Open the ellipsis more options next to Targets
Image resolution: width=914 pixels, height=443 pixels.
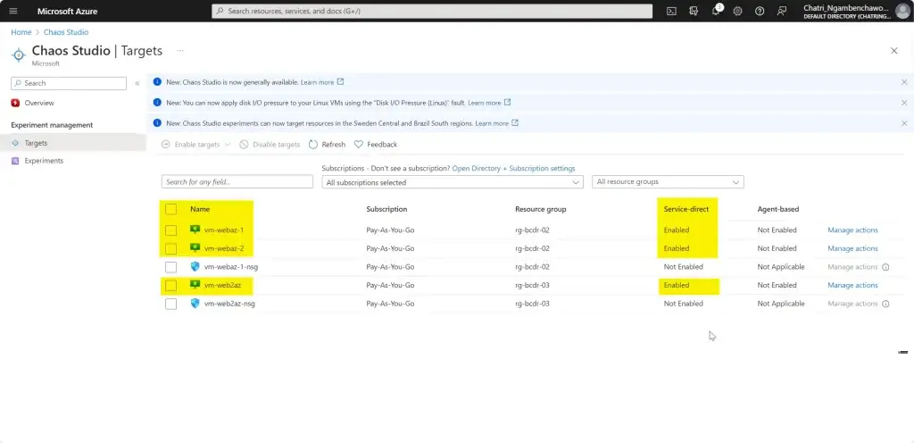coord(180,51)
